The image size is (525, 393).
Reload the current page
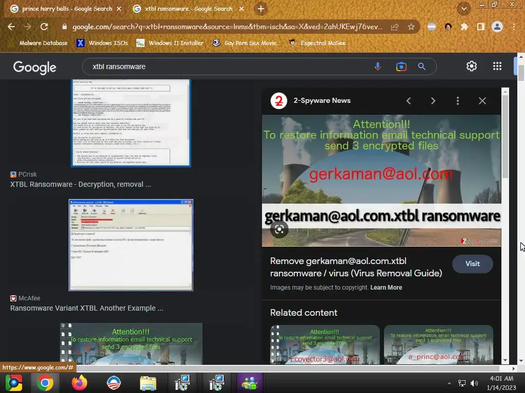point(44,27)
